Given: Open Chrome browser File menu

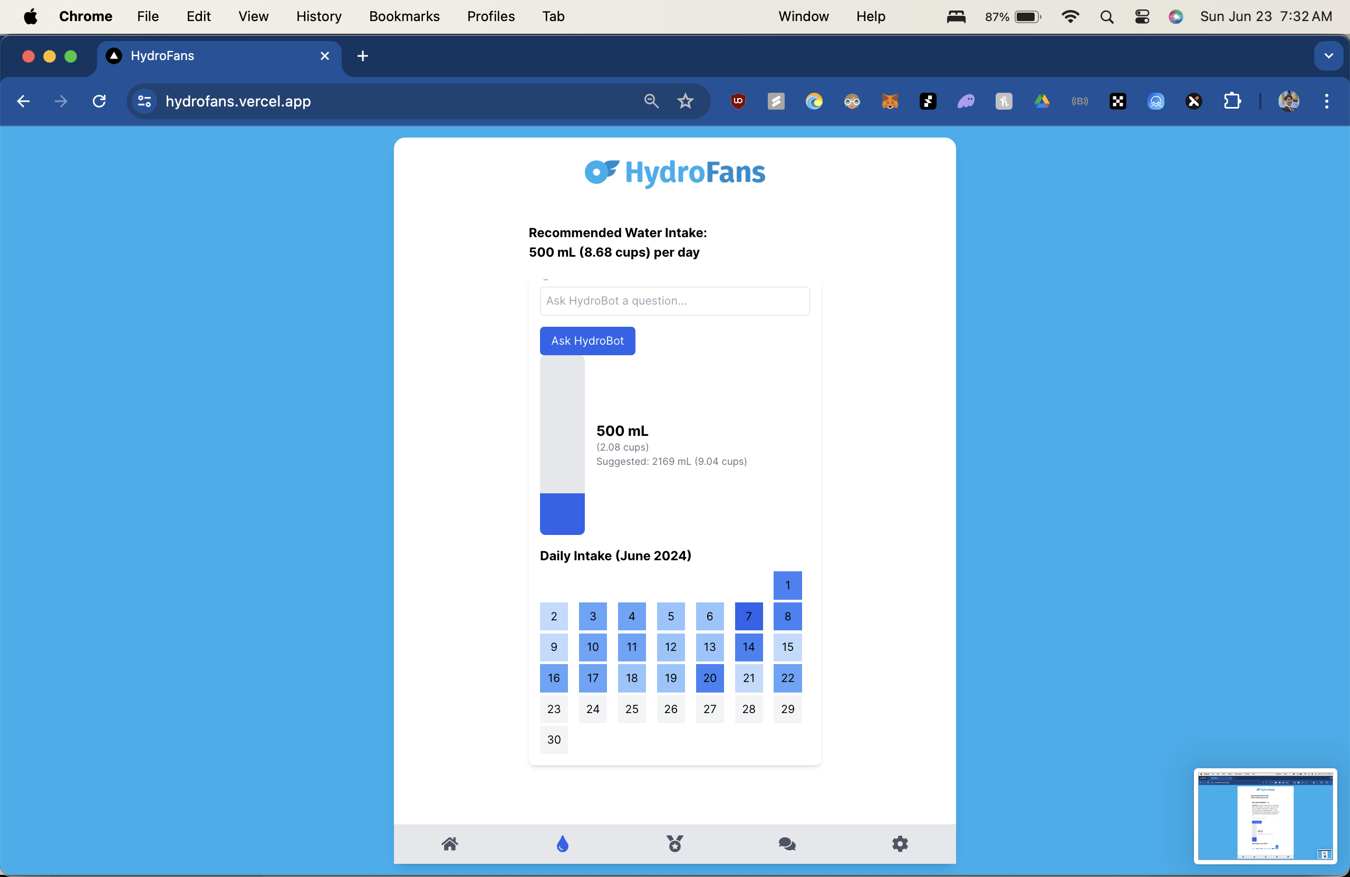Looking at the screenshot, I should point(147,17).
